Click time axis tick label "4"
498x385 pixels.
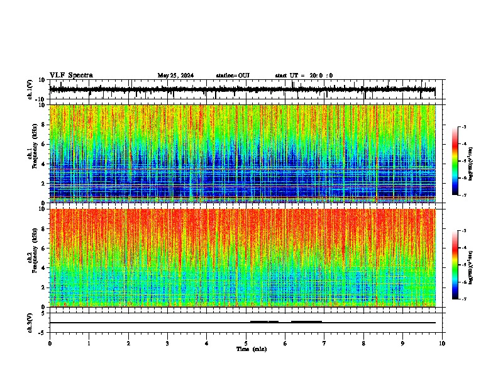[x=207, y=343]
